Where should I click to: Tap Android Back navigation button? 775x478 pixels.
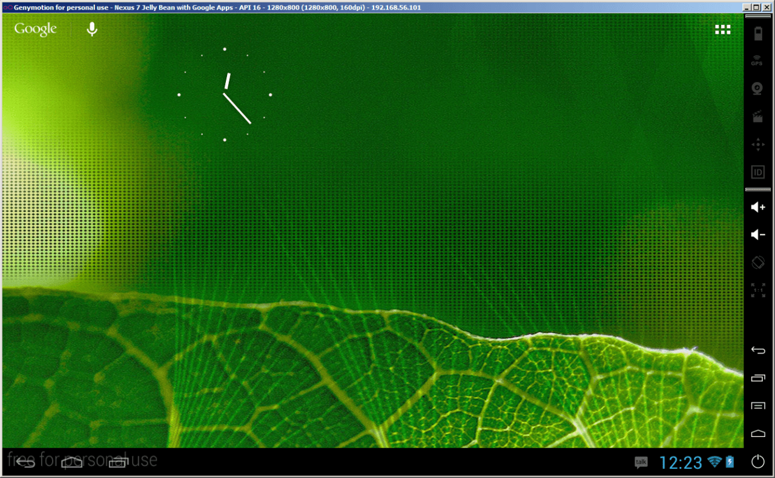click(x=25, y=463)
